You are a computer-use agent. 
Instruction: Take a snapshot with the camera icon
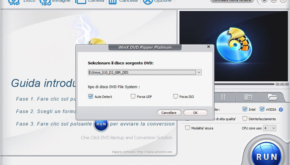coord(248,97)
